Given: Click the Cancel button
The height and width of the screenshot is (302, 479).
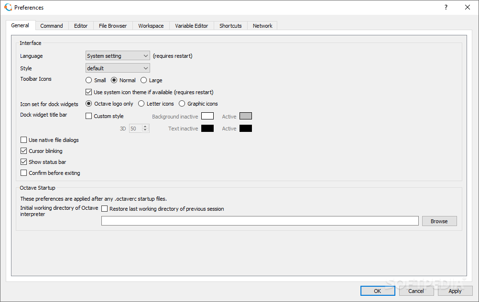Looking at the screenshot, I should click(x=416, y=291).
